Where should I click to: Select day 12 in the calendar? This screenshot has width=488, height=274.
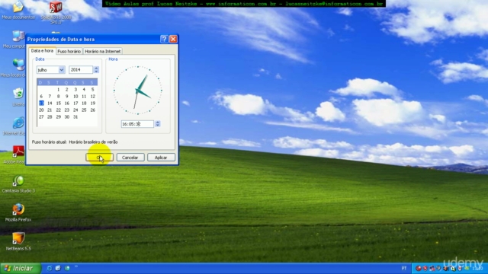tap(92, 97)
